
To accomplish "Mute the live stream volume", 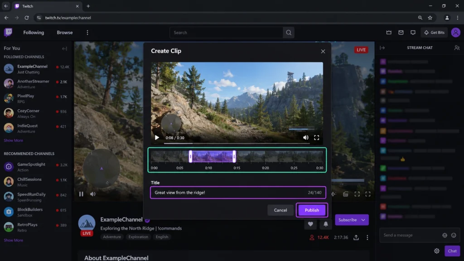I will (x=92, y=194).
